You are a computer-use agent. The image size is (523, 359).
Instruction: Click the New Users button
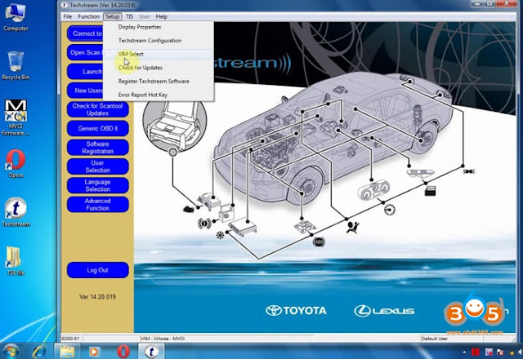(85, 91)
